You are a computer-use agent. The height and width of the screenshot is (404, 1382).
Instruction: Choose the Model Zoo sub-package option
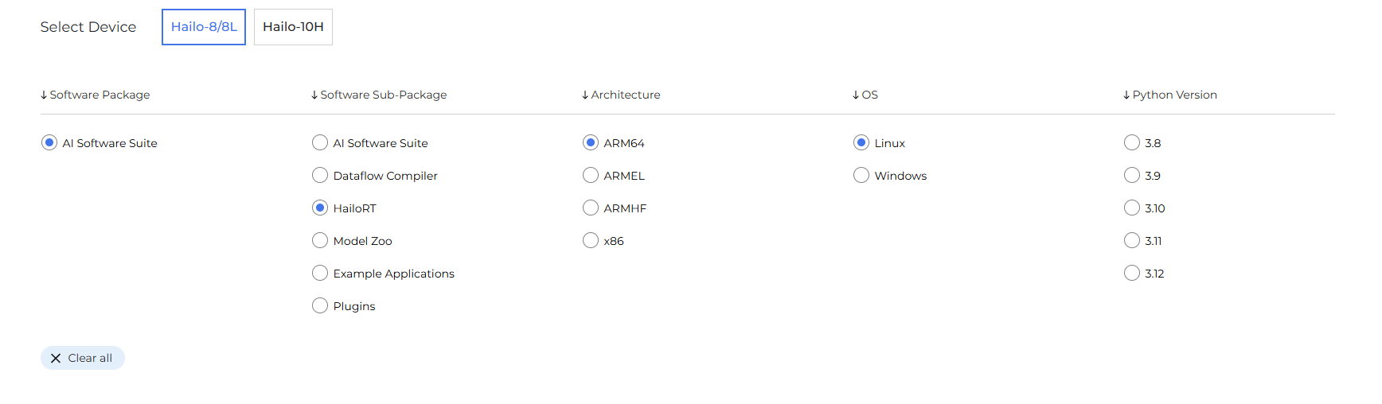(320, 240)
